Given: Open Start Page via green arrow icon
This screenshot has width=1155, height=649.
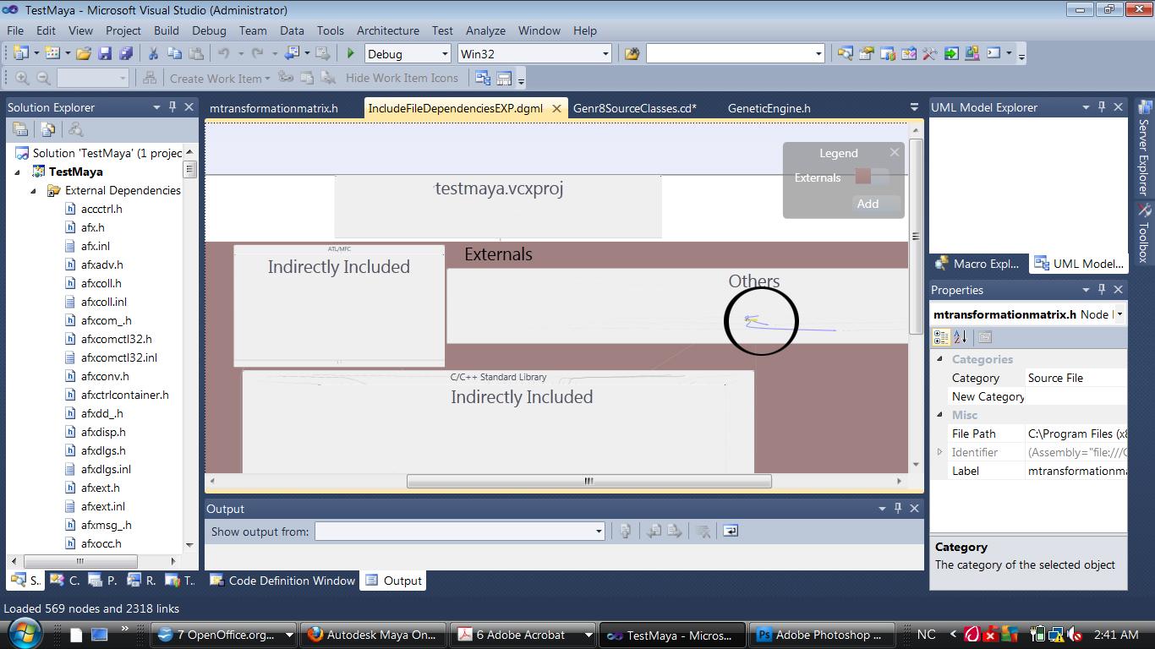Looking at the screenshot, I should (951, 53).
